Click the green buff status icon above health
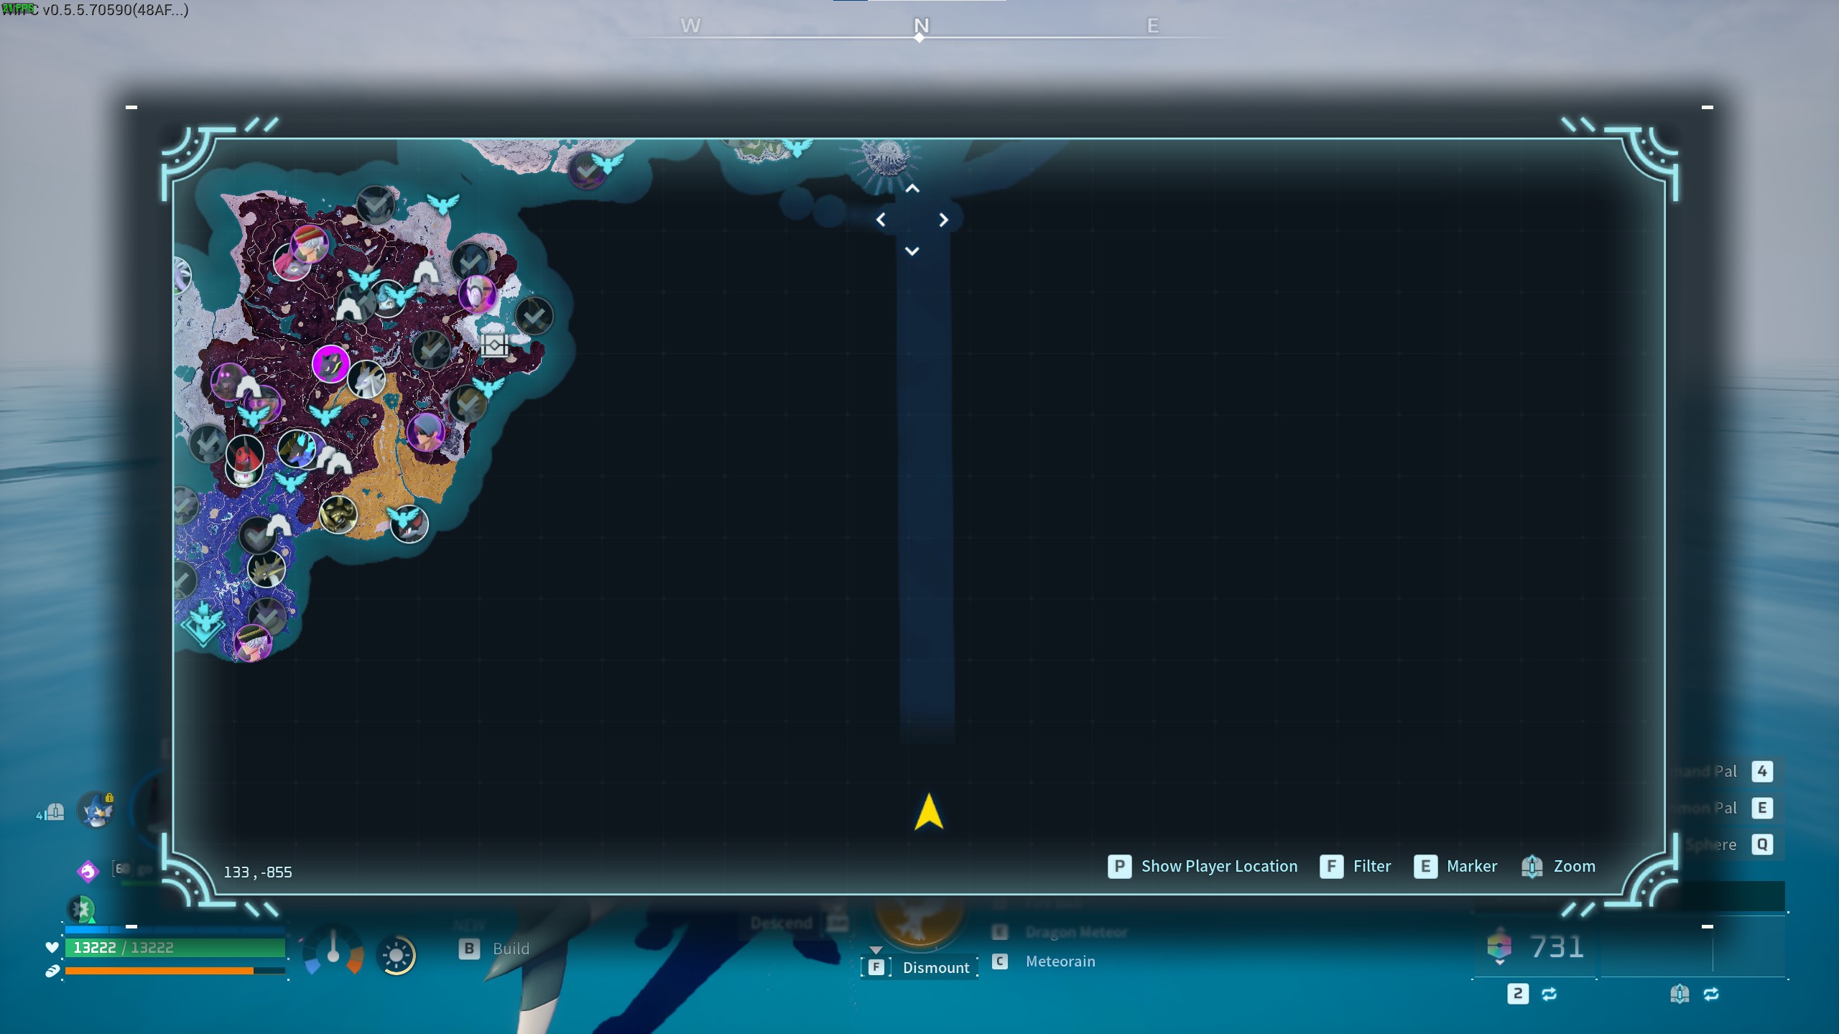This screenshot has height=1034, width=1839. [x=81, y=909]
